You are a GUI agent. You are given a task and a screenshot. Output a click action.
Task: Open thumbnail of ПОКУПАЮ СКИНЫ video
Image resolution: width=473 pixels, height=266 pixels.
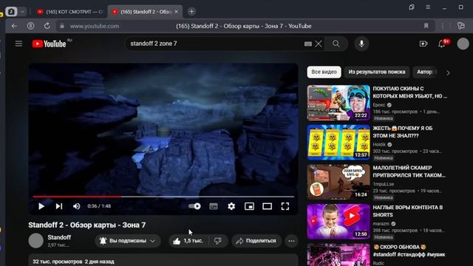pos(338,103)
